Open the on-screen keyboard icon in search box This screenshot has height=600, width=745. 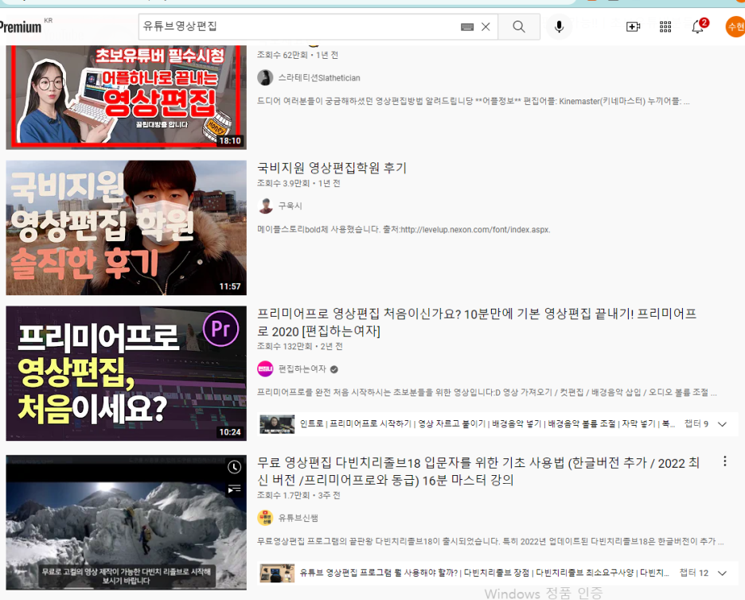click(x=467, y=27)
